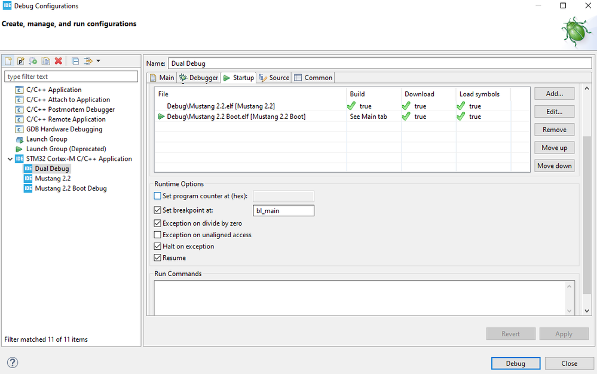Collapse all configurations in the tree
This screenshot has width=597, height=374.
[x=75, y=61]
